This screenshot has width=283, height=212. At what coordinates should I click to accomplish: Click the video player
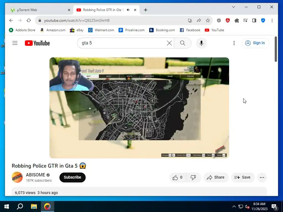(x=139, y=108)
